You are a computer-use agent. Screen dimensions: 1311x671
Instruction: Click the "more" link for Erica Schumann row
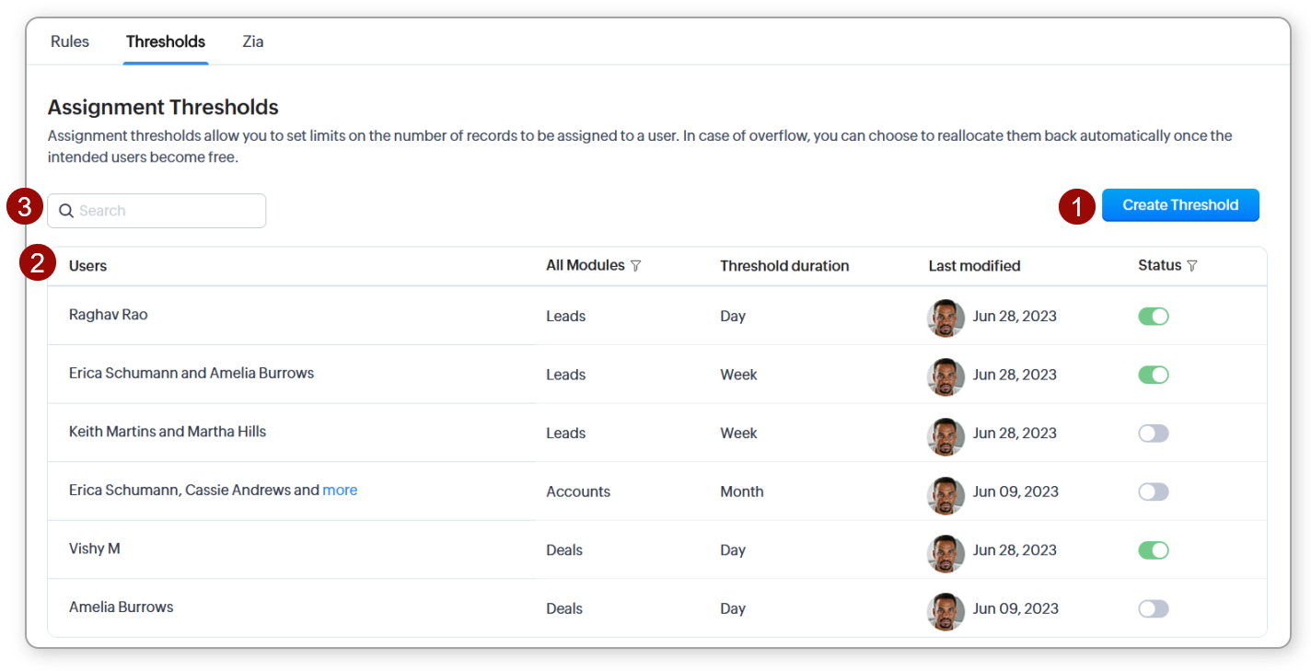340,491
